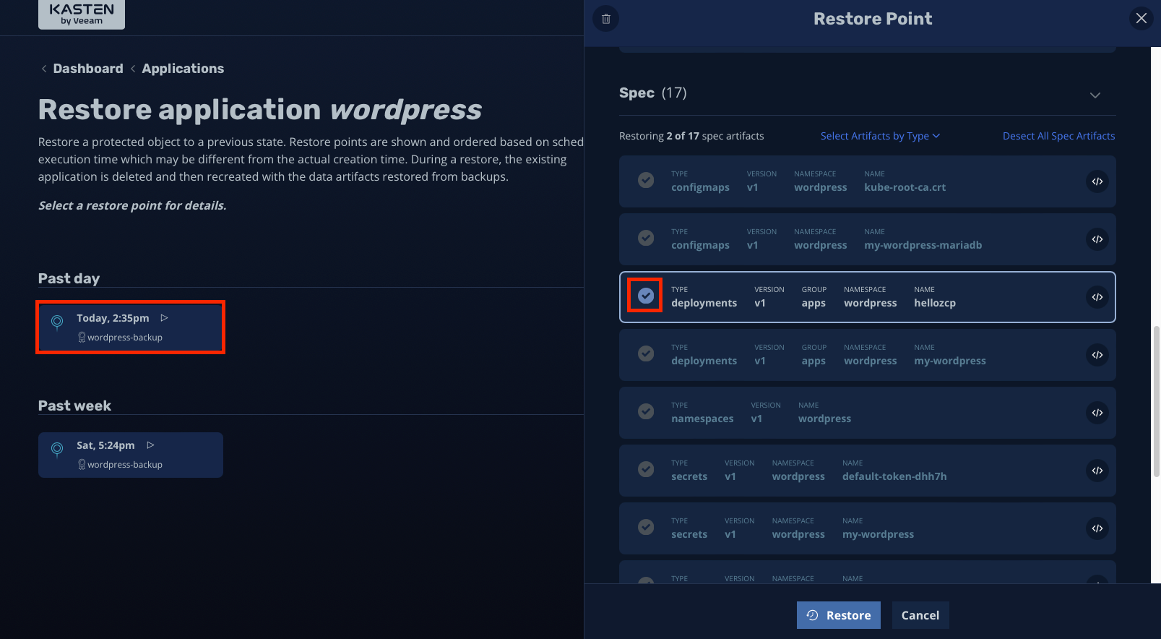
Task: Toggle checkbox for wordpress namespace artifact
Action: pyautogui.click(x=646, y=411)
